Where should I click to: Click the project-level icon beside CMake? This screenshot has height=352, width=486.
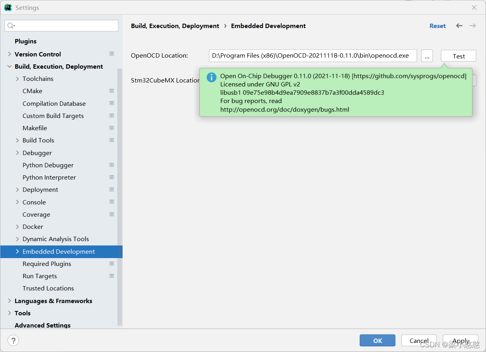point(112,91)
